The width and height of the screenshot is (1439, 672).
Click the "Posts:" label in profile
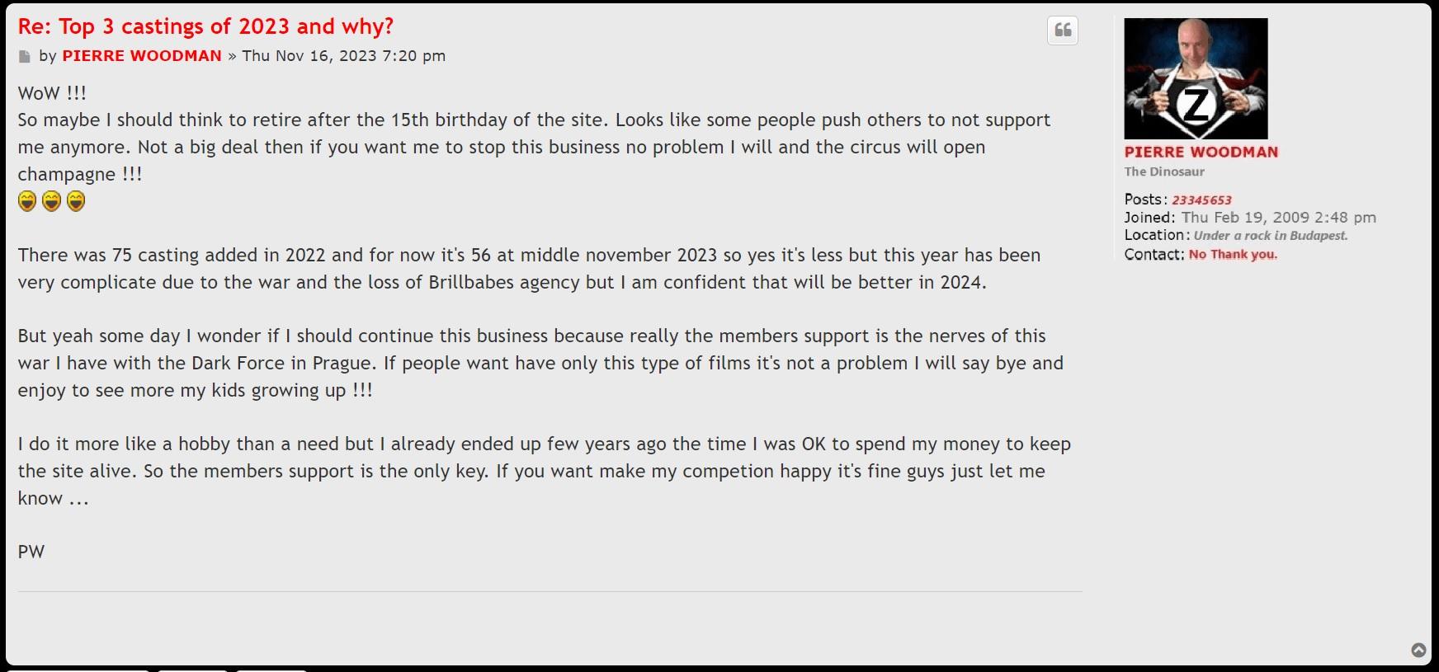point(1145,200)
